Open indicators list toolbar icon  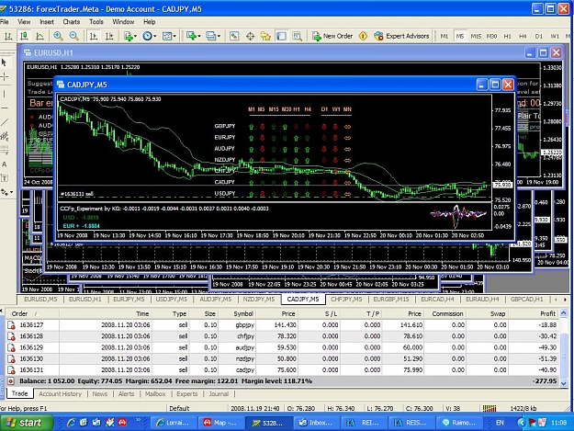128,36
